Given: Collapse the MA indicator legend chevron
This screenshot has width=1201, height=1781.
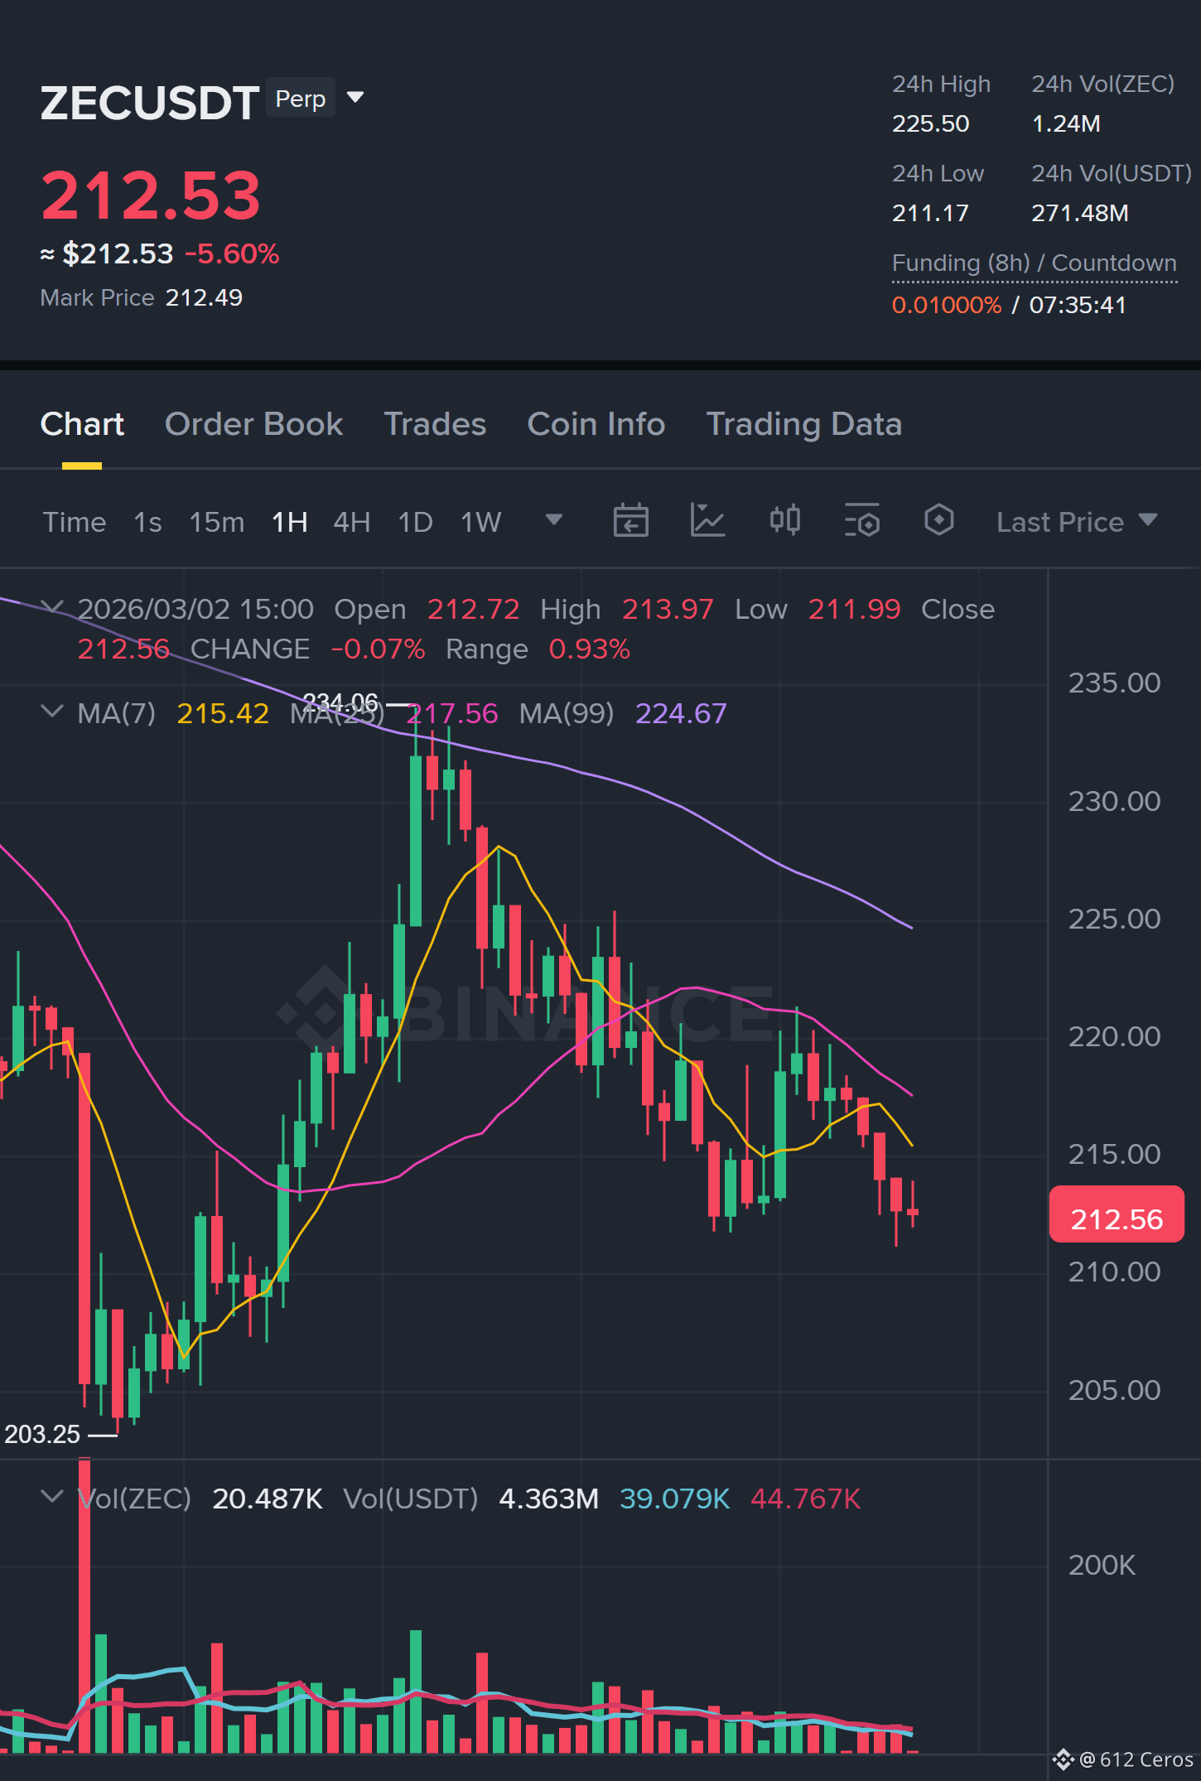Looking at the screenshot, I should click(x=52, y=712).
